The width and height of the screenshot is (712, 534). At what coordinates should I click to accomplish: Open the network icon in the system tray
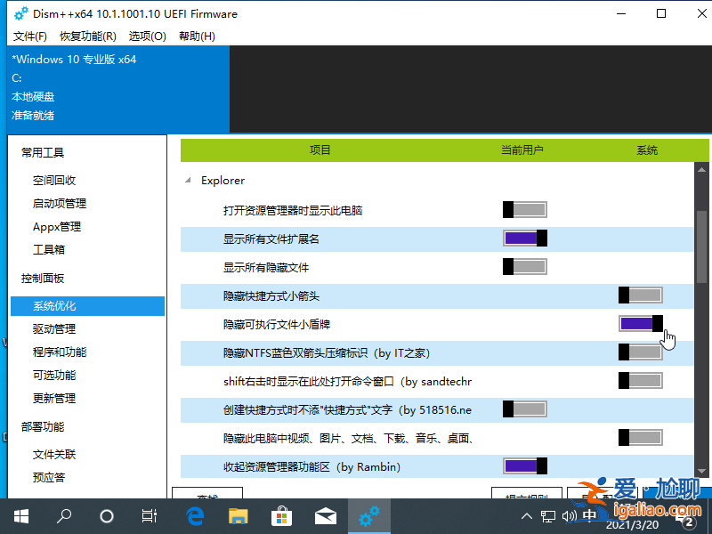tap(547, 516)
